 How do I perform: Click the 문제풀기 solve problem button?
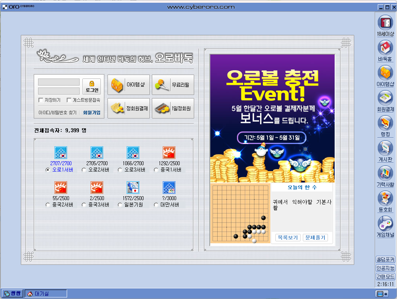[x=315, y=237]
